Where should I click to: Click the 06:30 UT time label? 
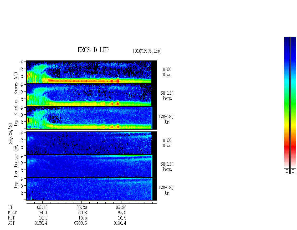(121, 207)
